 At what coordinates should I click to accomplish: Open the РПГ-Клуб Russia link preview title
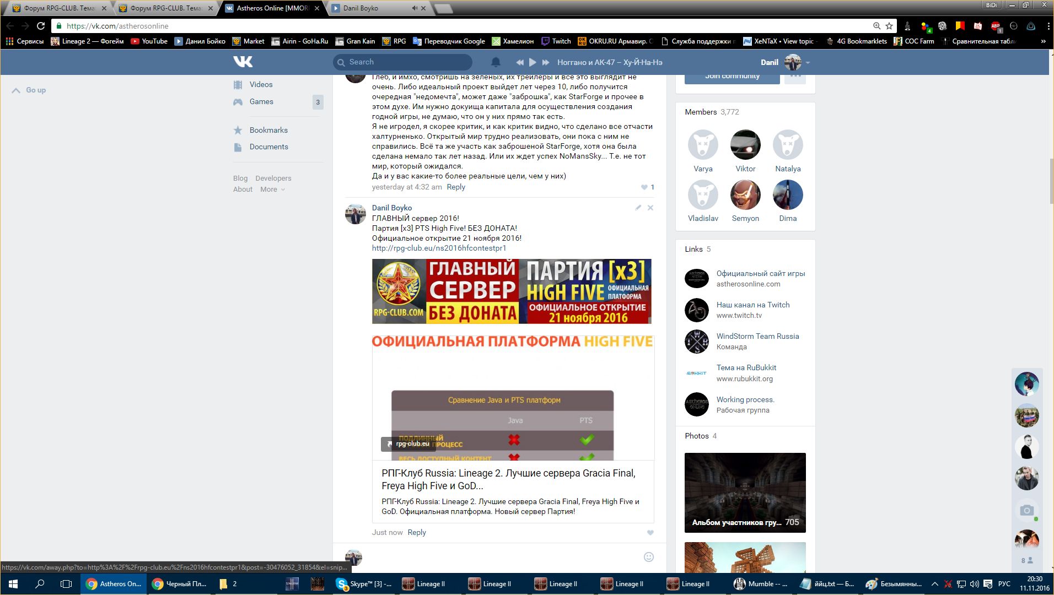click(508, 479)
